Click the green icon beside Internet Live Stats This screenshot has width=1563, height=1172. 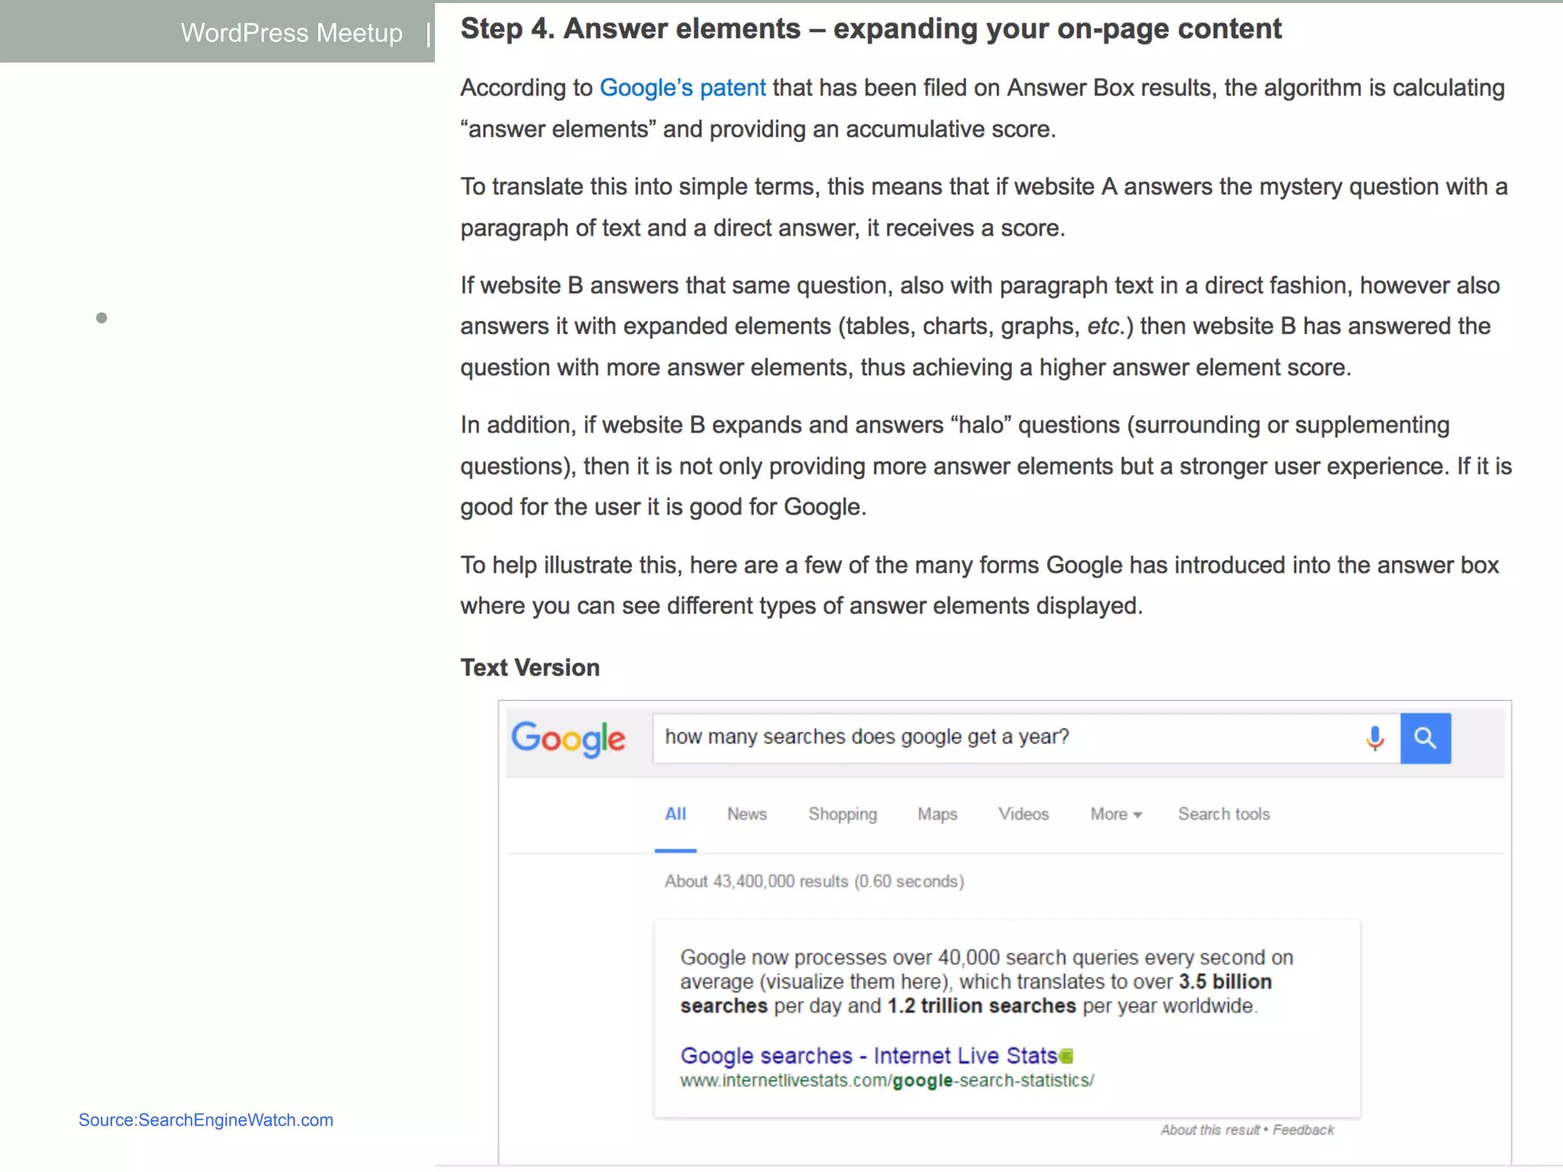pos(1067,1056)
